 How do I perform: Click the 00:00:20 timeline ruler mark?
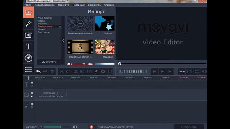[112, 77]
